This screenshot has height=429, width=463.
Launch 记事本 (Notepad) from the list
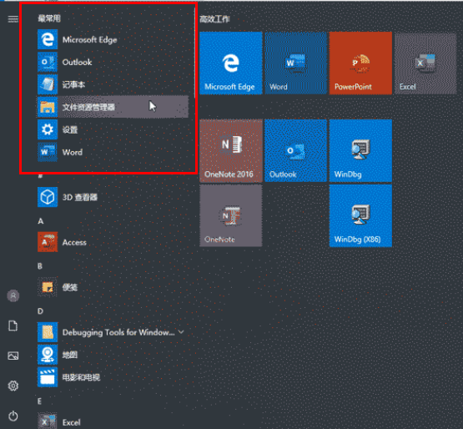[113, 84]
